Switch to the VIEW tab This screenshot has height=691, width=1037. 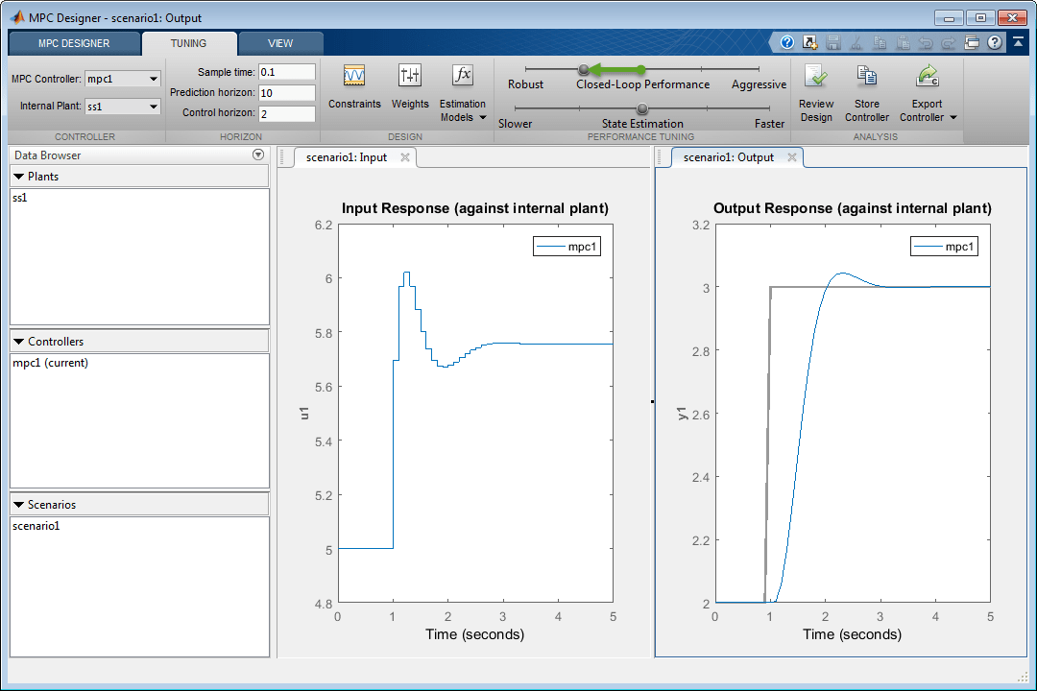(280, 43)
